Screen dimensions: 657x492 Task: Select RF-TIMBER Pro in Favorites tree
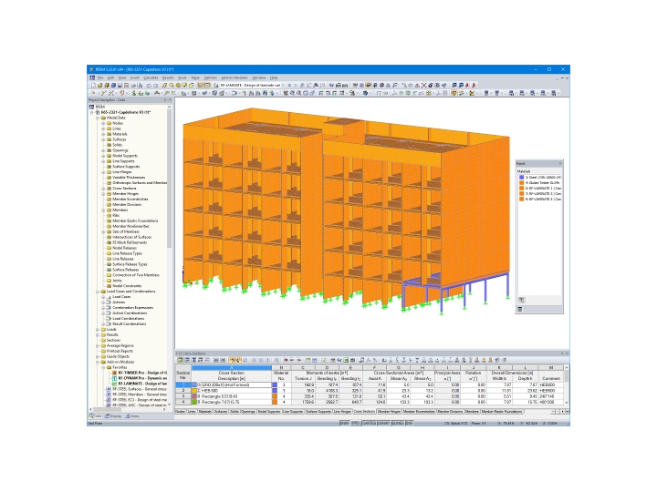[x=142, y=373]
